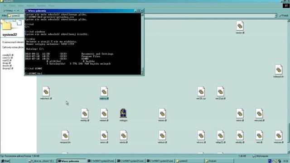Click the command prompt scrollbar down arrow
The height and width of the screenshot is (163, 290).
pyautogui.click(x=142, y=73)
